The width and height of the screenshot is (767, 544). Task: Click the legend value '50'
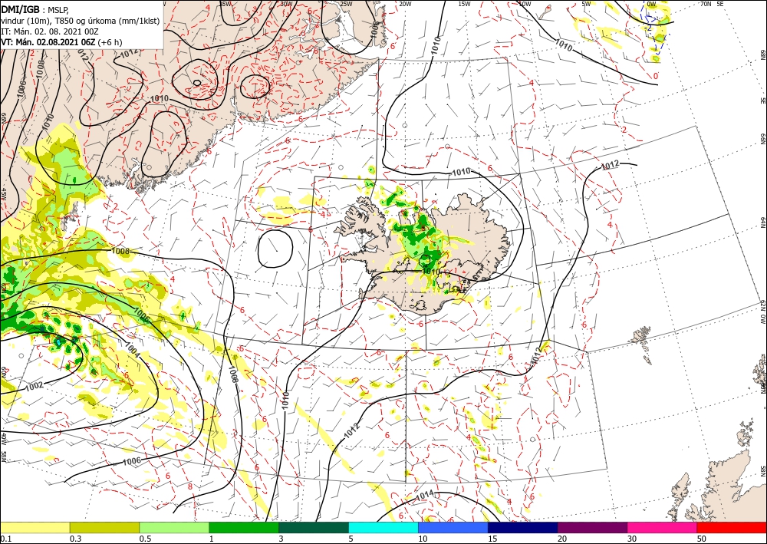tap(702, 539)
